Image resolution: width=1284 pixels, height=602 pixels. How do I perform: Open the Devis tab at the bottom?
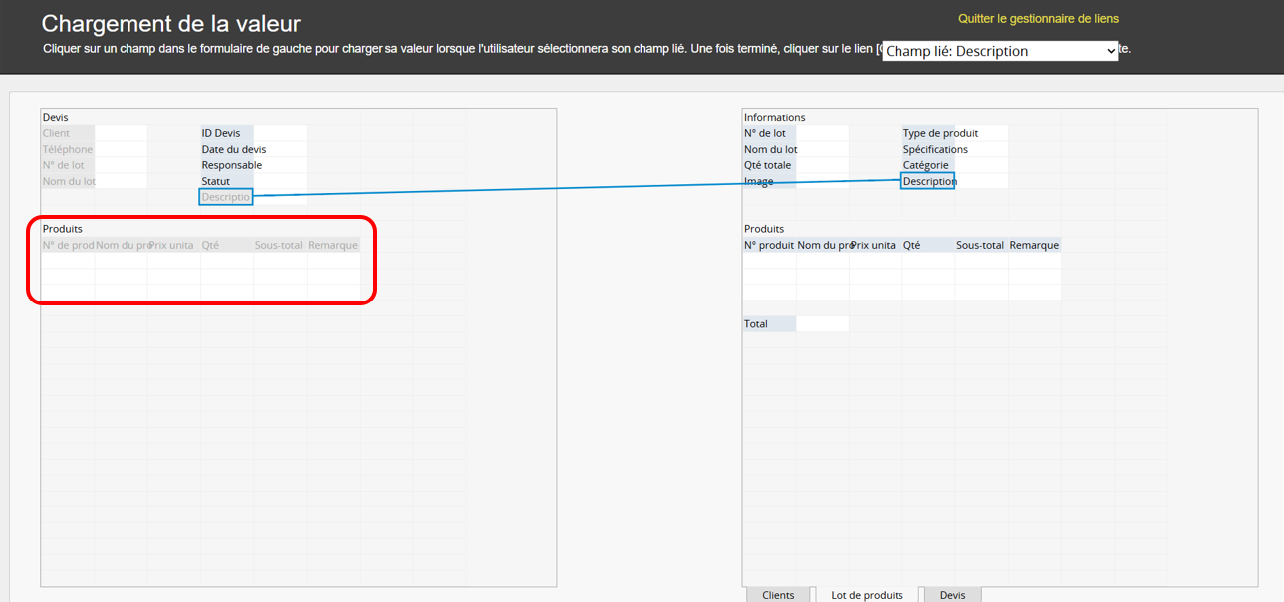[952, 595]
